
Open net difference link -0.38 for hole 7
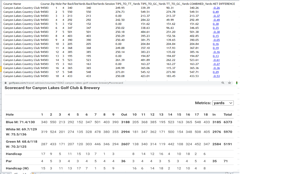coord(216,32)
